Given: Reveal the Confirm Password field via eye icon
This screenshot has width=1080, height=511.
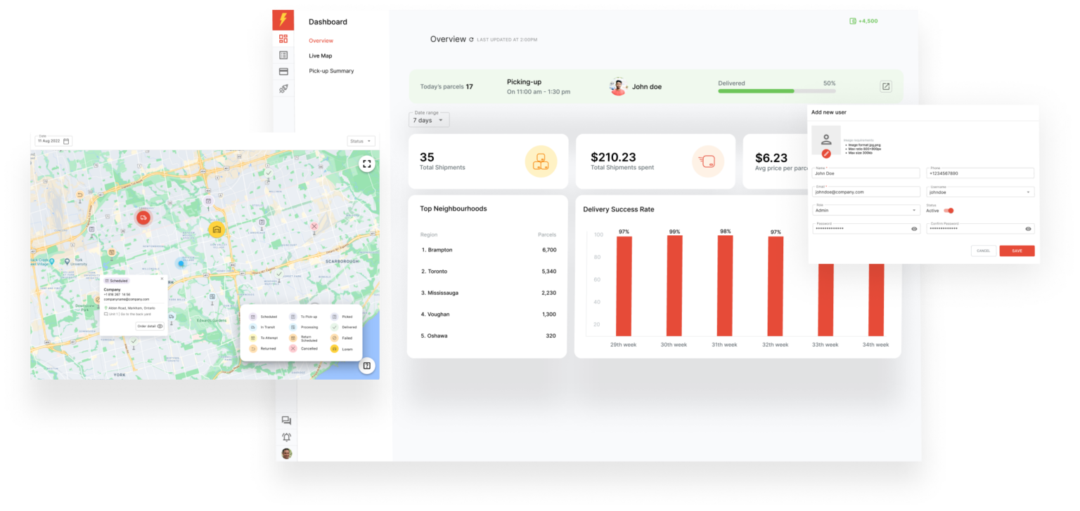Looking at the screenshot, I should pos(1028,229).
